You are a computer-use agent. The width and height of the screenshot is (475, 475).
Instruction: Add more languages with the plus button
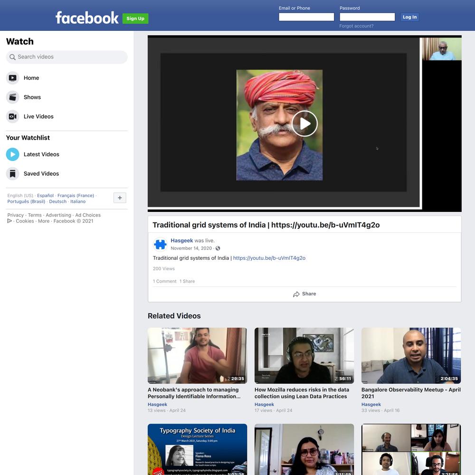(120, 198)
